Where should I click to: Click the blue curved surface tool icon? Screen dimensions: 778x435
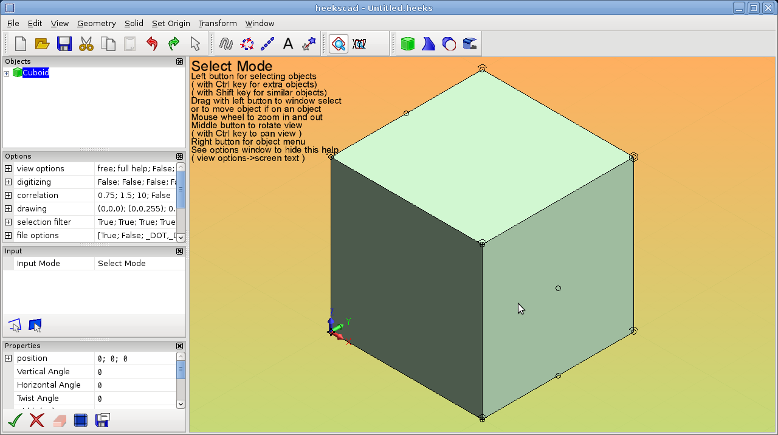point(429,44)
